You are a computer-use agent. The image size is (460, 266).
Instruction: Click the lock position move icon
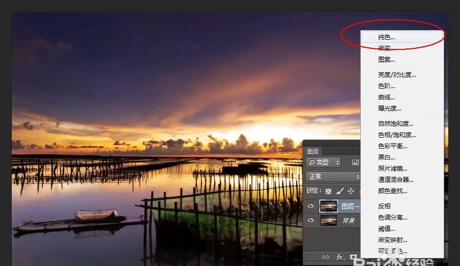[351, 191]
